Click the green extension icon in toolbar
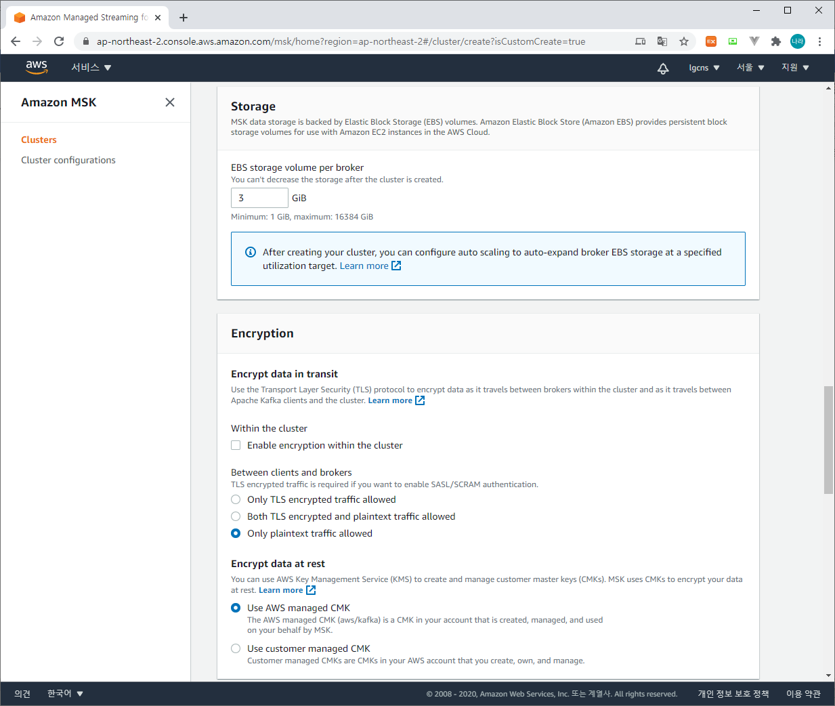Screen dimensions: 835x706 (x=733, y=41)
